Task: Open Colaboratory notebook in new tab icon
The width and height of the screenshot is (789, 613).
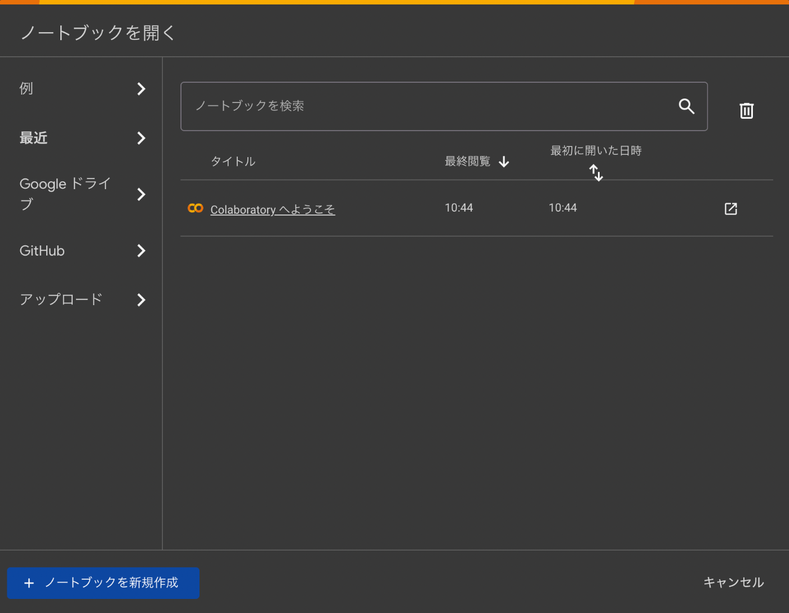Action: pos(731,209)
